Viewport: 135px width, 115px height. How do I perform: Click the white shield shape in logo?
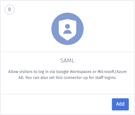coord(67,30)
